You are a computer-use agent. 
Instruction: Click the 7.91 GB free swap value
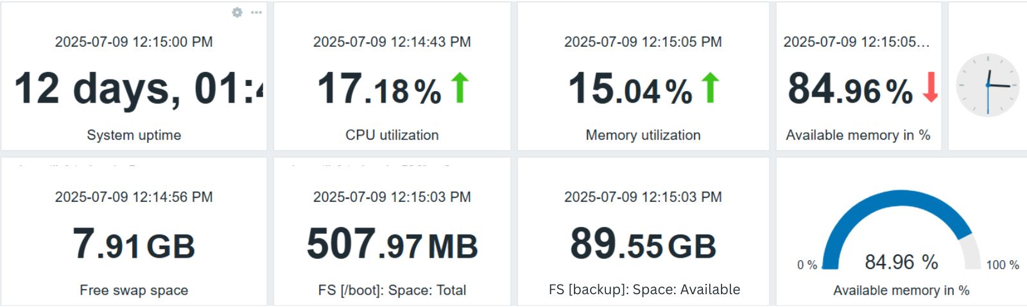(134, 244)
